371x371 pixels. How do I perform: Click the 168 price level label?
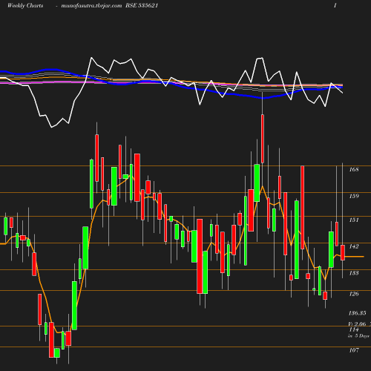(x=354, y=169)
